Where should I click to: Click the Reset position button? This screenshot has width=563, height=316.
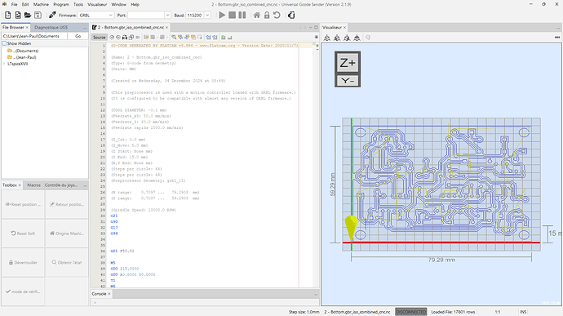(x=23, y=204)
